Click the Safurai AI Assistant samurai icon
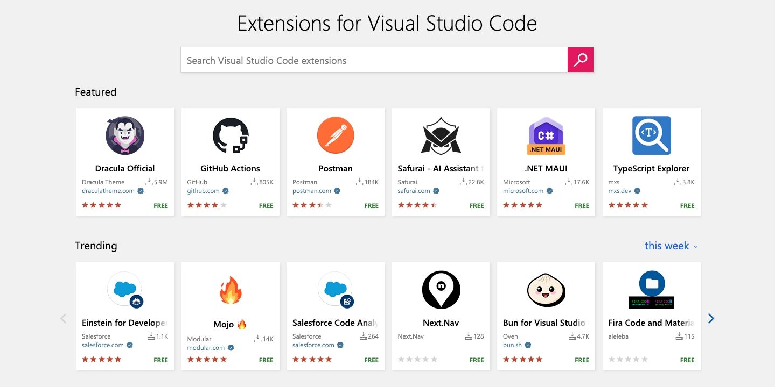 (441, 135)
